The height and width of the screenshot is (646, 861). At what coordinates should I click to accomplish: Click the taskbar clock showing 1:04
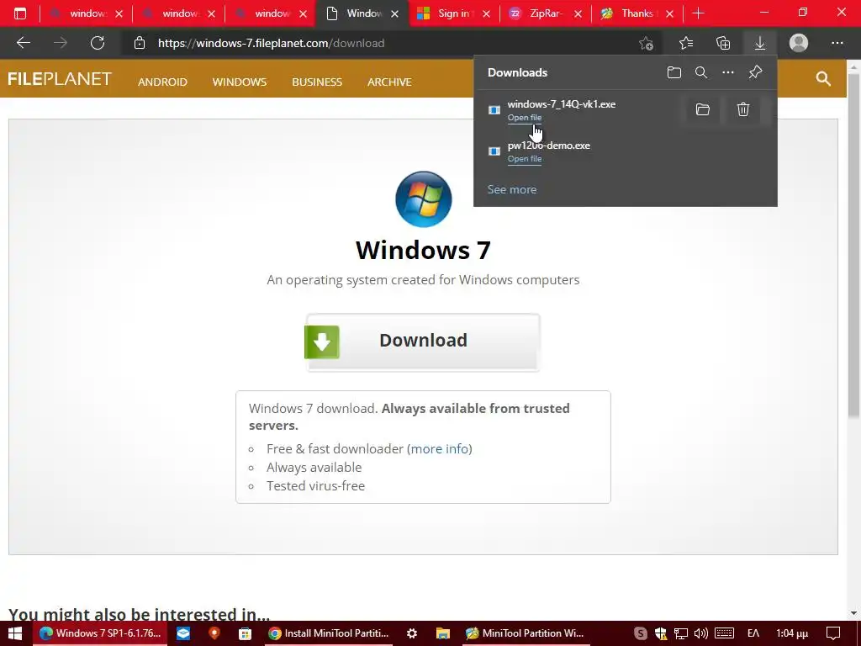tap(792, 633)
